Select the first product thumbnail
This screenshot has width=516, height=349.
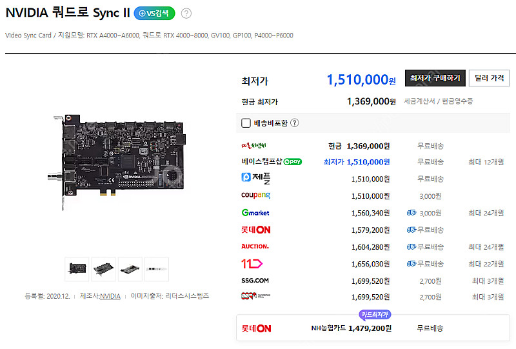point(77,269)
